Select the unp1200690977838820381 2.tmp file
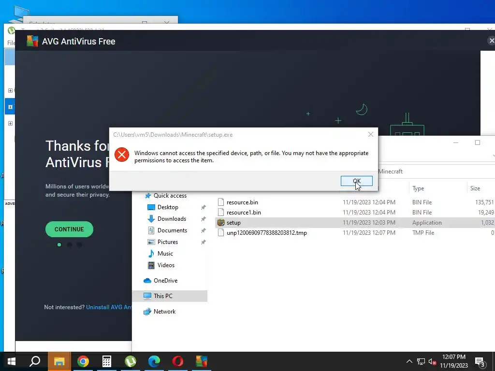Viewport: 495px width, 371px height. pyautogui.click(x=267, y=233)
